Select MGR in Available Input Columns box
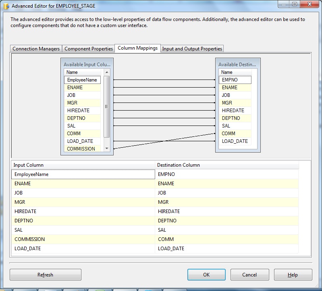This screenshot has width=322, height=291. click(x=82, y=103)
